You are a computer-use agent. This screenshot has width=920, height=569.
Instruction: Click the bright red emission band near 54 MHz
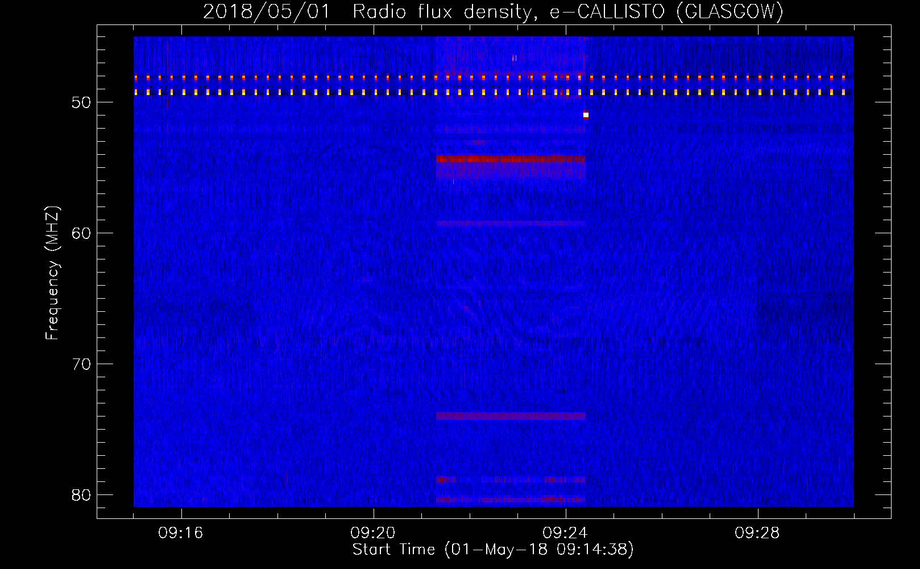(511, 159)
